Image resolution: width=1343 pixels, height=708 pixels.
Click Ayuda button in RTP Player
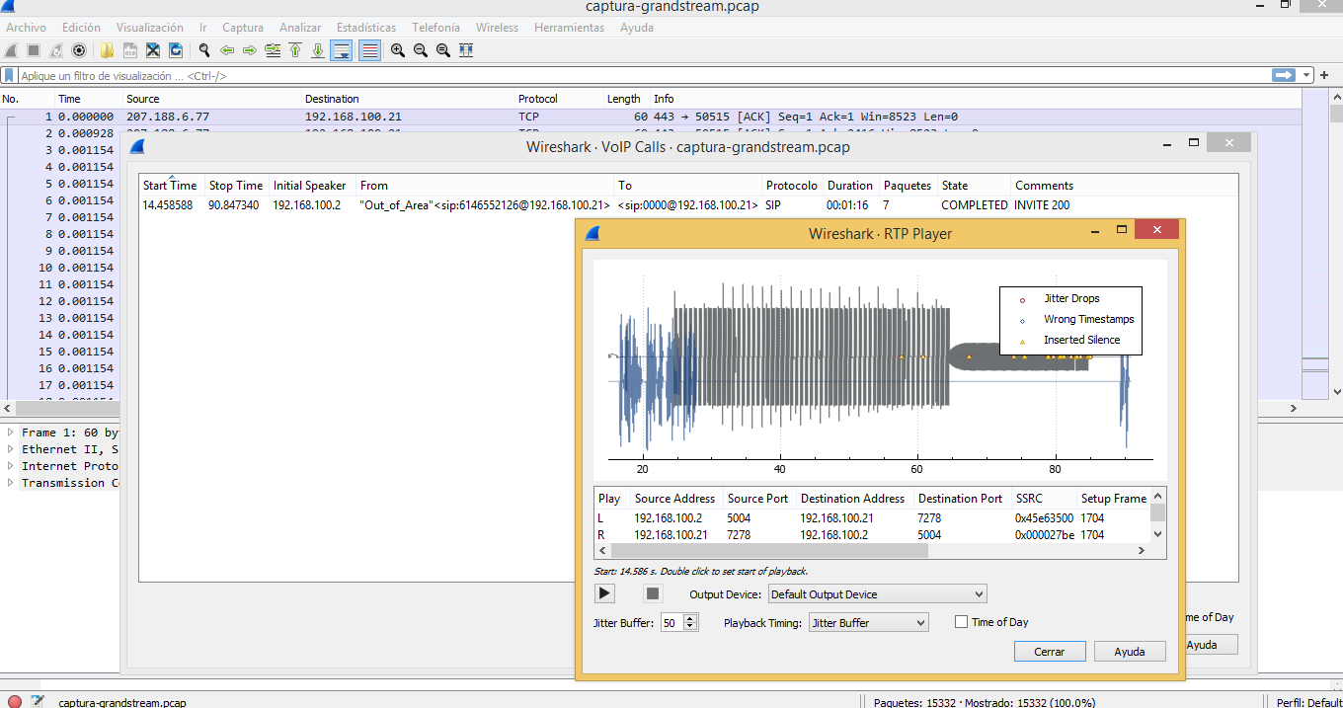pos(1130,652)
